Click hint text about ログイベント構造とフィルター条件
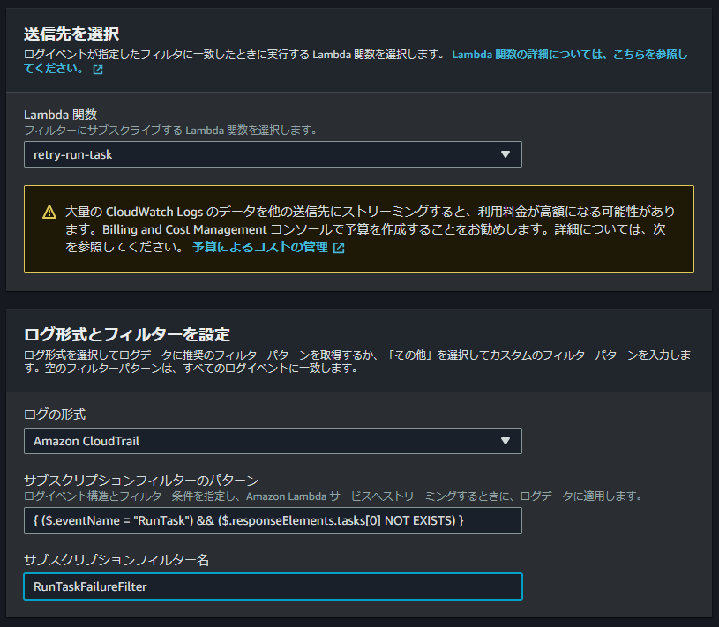The height and width of the screenshot is (627, 719). [x=333, y=496]
